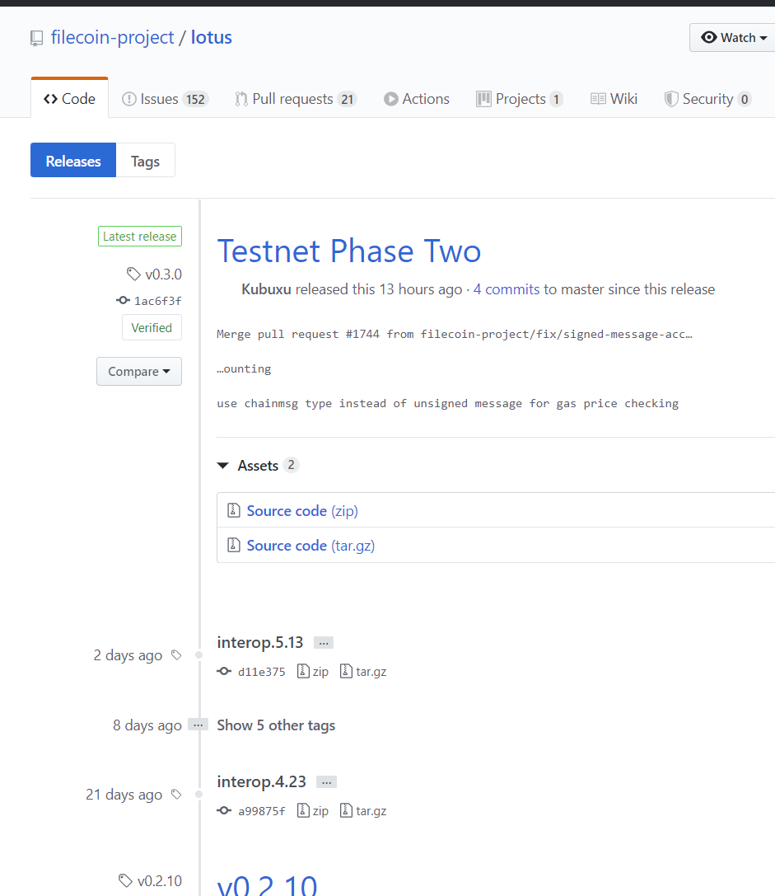The width and height of the screenshot is (775, 896).
Task: Open commit d11e375
Action: 262,672
